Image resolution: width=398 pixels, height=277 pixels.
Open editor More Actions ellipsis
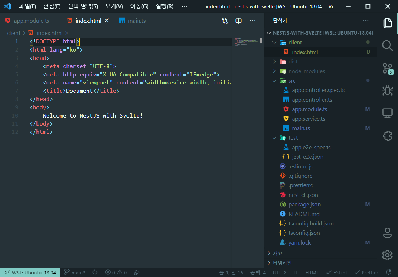252,21
